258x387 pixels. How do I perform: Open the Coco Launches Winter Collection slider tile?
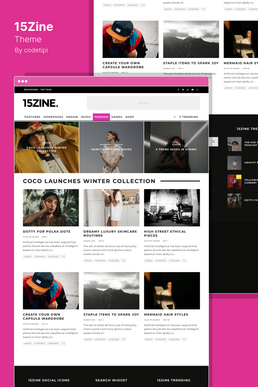[47, 147]
